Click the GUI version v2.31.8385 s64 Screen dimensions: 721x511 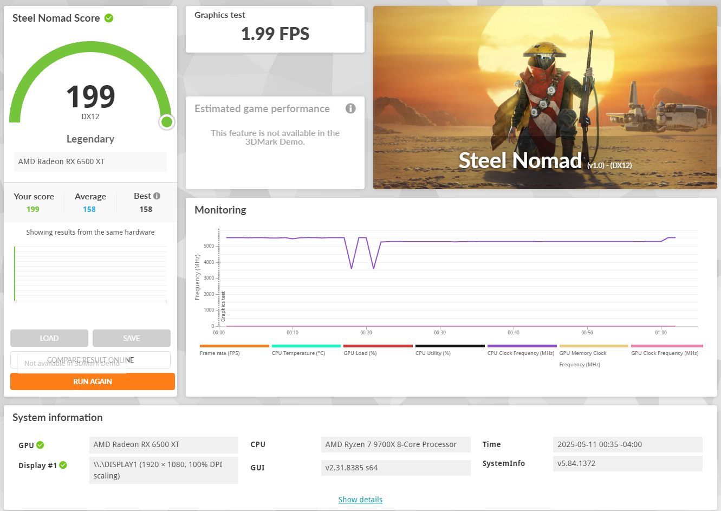tap(396, 468)
